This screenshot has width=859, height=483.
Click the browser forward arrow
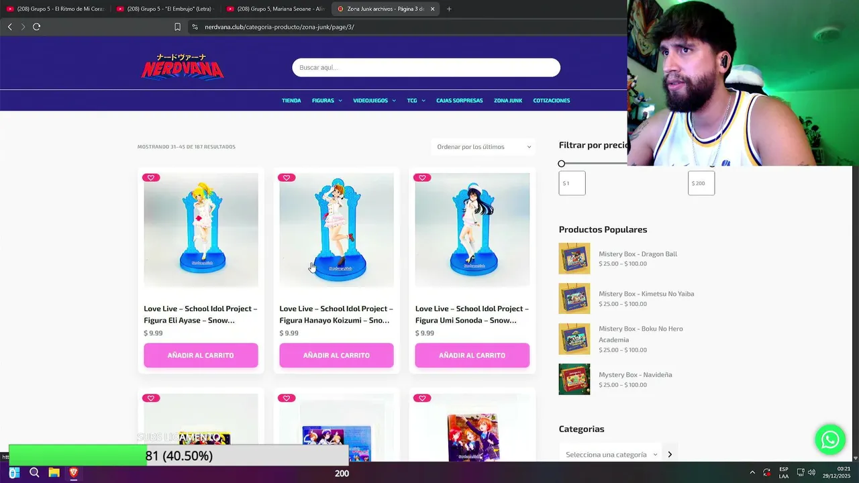[23, 27]
